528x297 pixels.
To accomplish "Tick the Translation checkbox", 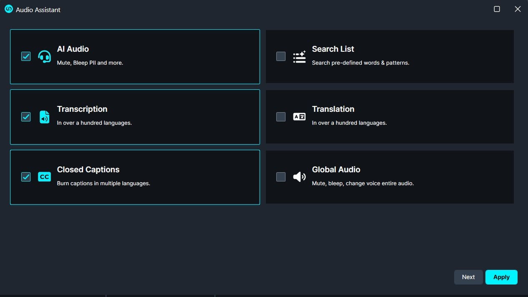I will pyautogui.click(x=281, y=117).
